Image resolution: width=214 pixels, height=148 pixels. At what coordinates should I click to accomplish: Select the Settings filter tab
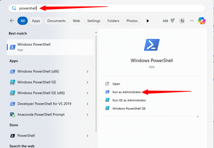pyautogui.click(x=94, y=21)
